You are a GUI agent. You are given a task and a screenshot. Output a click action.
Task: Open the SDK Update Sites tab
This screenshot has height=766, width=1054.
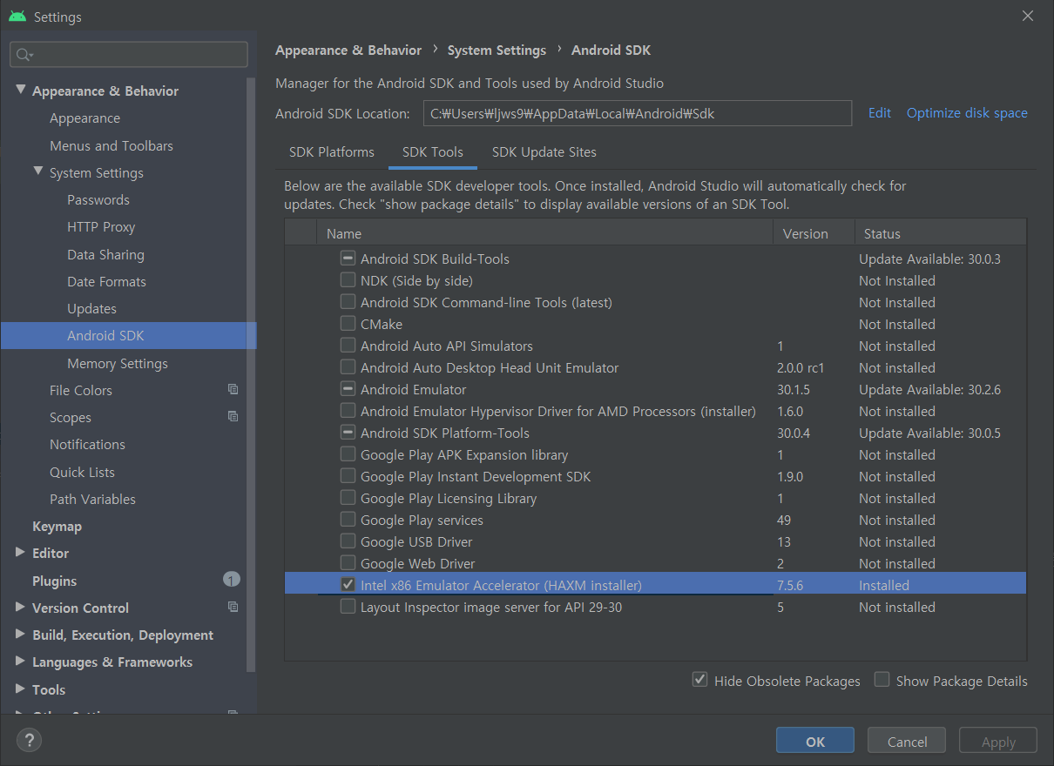[x=544, y=151]
